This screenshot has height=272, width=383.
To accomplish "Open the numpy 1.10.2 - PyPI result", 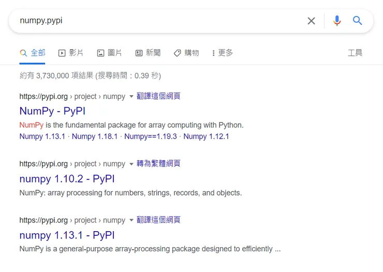I will pos(67,179).
